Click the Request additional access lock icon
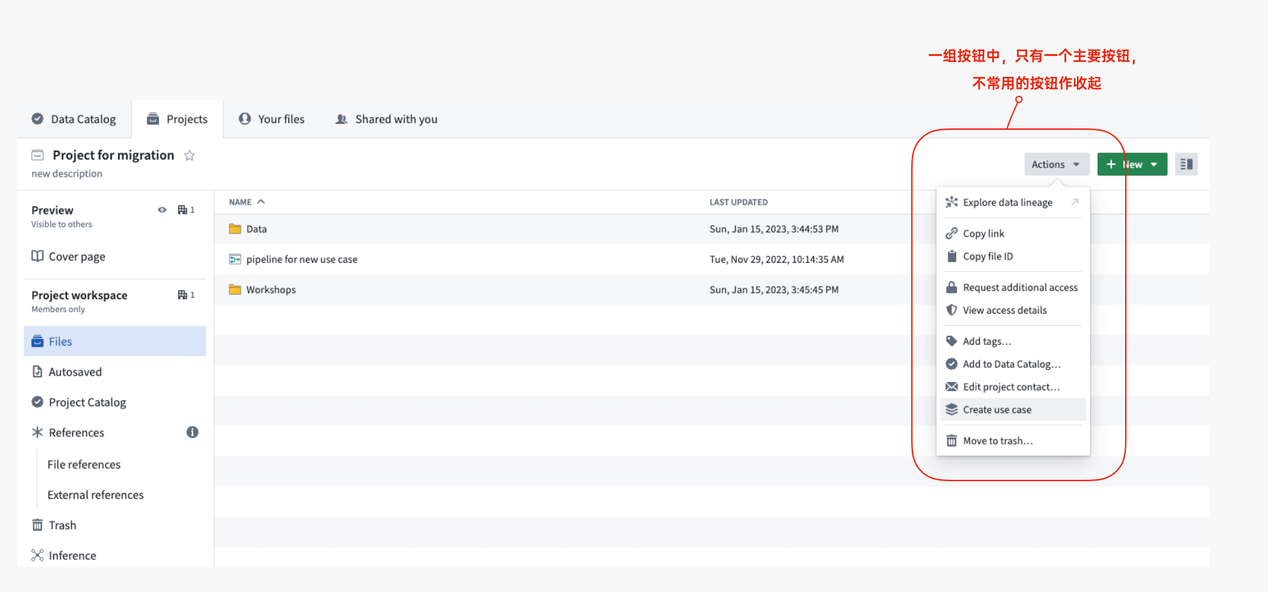1268x592 pixels. (952, 288)
